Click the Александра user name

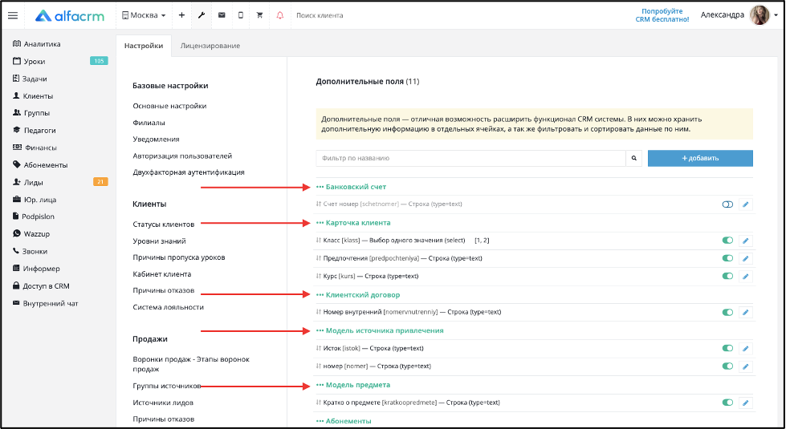tap(722, 15)
